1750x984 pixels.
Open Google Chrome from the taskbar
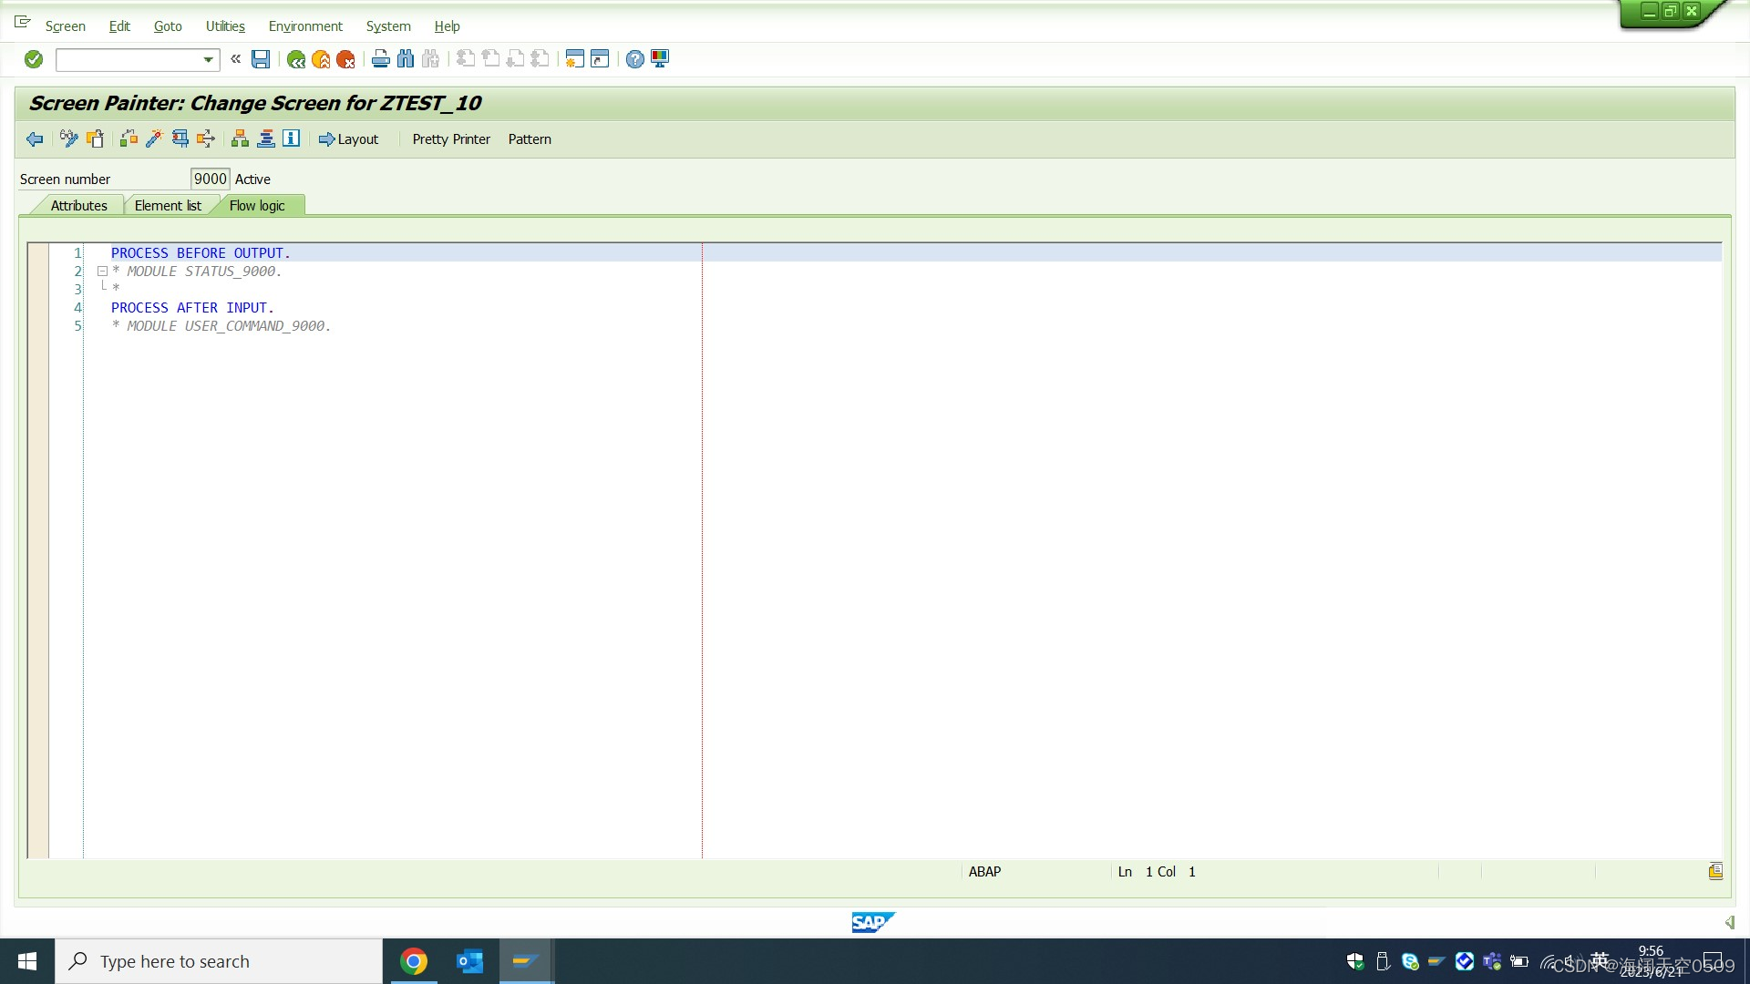(415, 960)
